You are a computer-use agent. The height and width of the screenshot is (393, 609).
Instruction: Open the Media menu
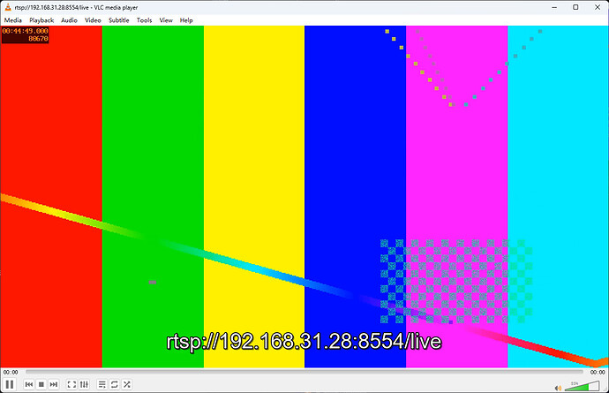13,20
